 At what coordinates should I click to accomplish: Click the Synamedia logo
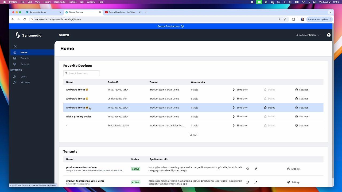[x=29, y=35]
